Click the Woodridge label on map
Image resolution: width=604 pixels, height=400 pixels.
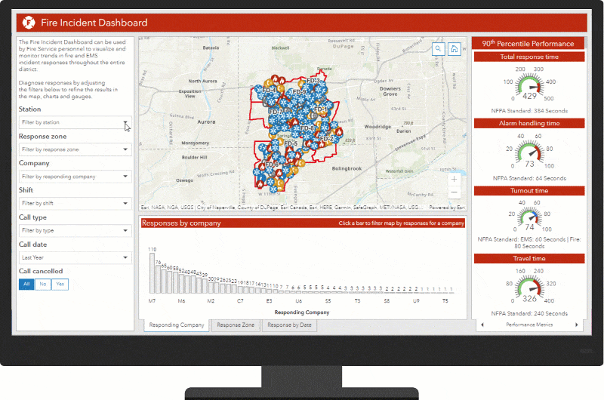coord(377,127)
